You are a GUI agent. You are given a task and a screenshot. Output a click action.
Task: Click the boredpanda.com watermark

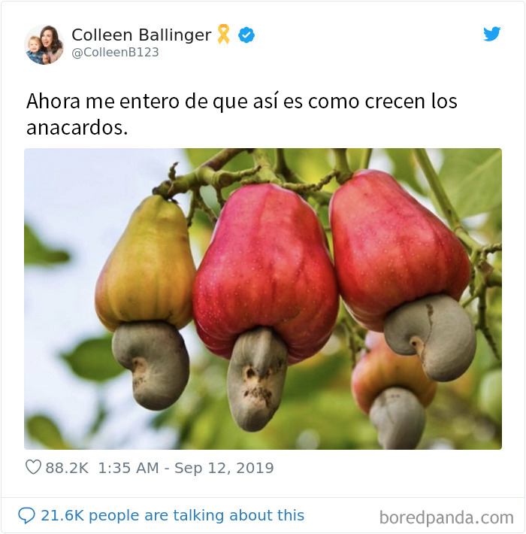(x=446, y=517)
